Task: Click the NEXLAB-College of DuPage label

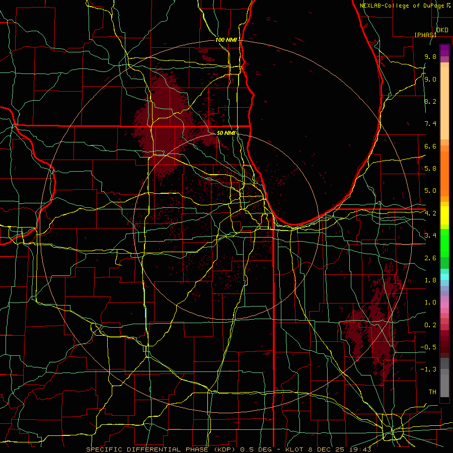Action: point(403,6)
